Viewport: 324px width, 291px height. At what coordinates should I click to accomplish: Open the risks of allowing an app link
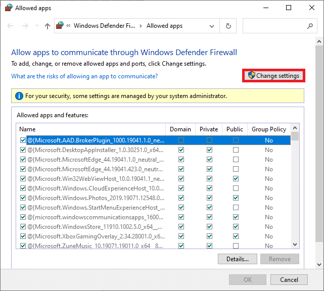coord(84,76)
